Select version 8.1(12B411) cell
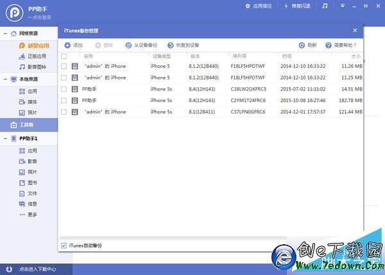 click(202, 112)
